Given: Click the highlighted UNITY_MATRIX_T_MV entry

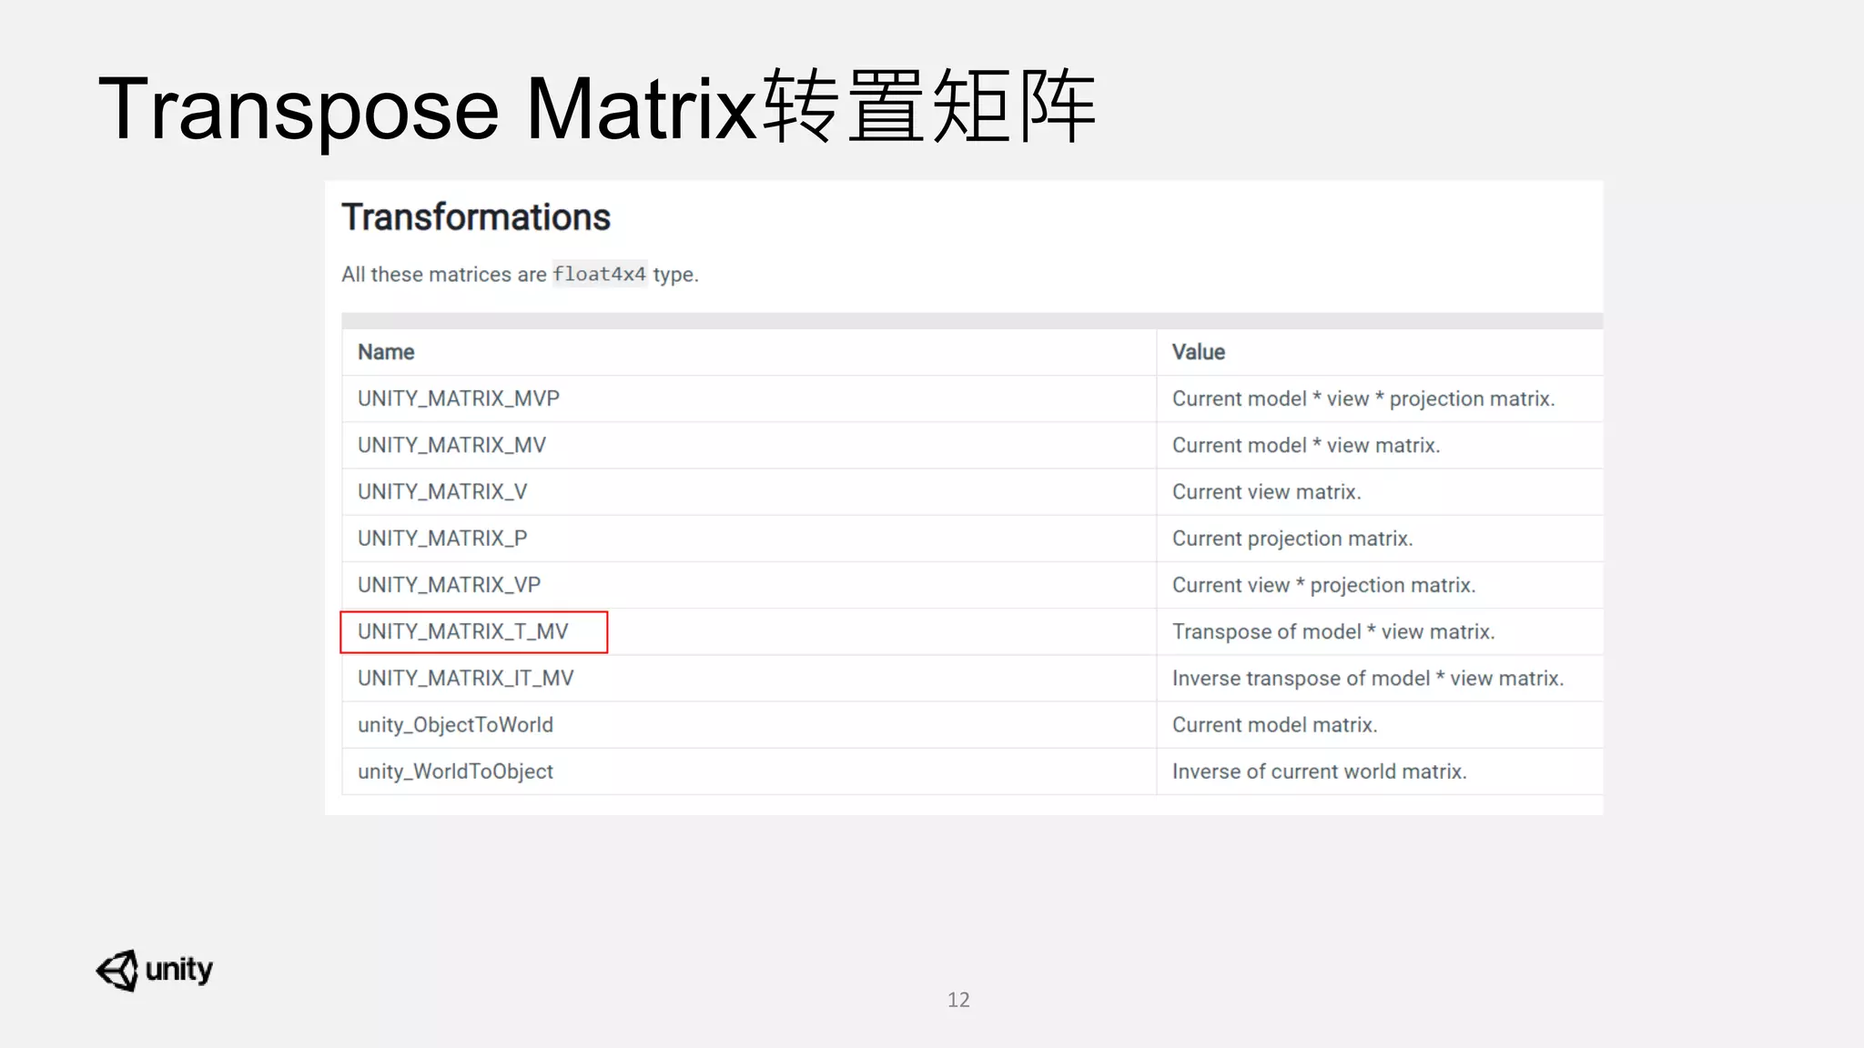Looking at the screenshot, I should (462, 631).
